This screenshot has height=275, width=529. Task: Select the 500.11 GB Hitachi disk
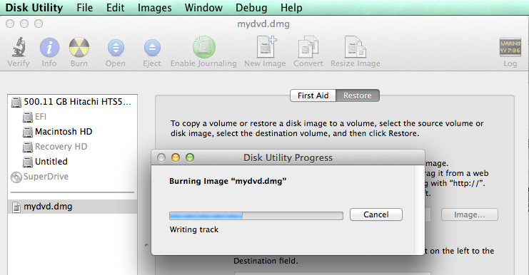72,102
